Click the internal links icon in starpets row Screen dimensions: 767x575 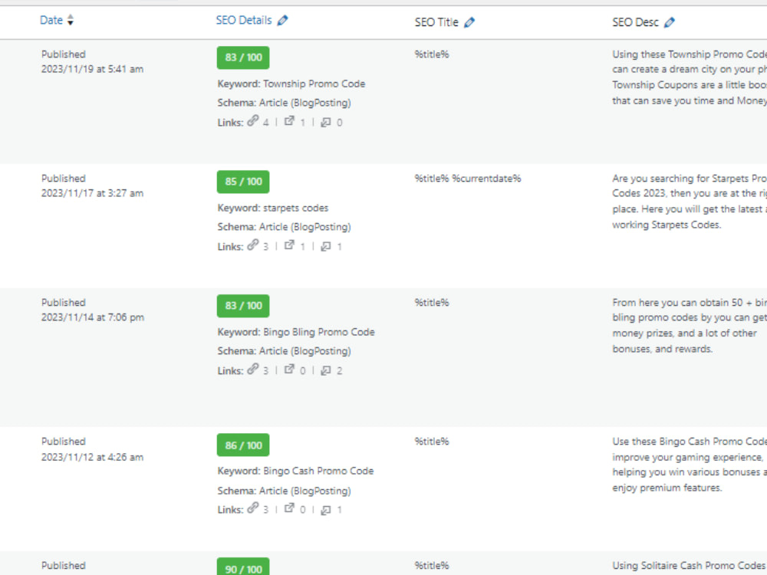(x=252, y=245)
